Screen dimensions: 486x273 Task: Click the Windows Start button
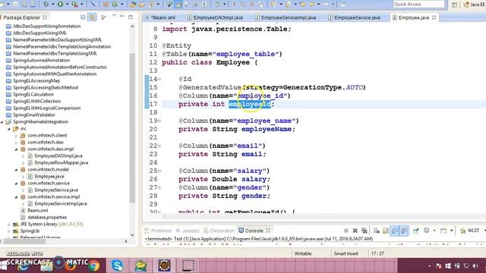3,265
